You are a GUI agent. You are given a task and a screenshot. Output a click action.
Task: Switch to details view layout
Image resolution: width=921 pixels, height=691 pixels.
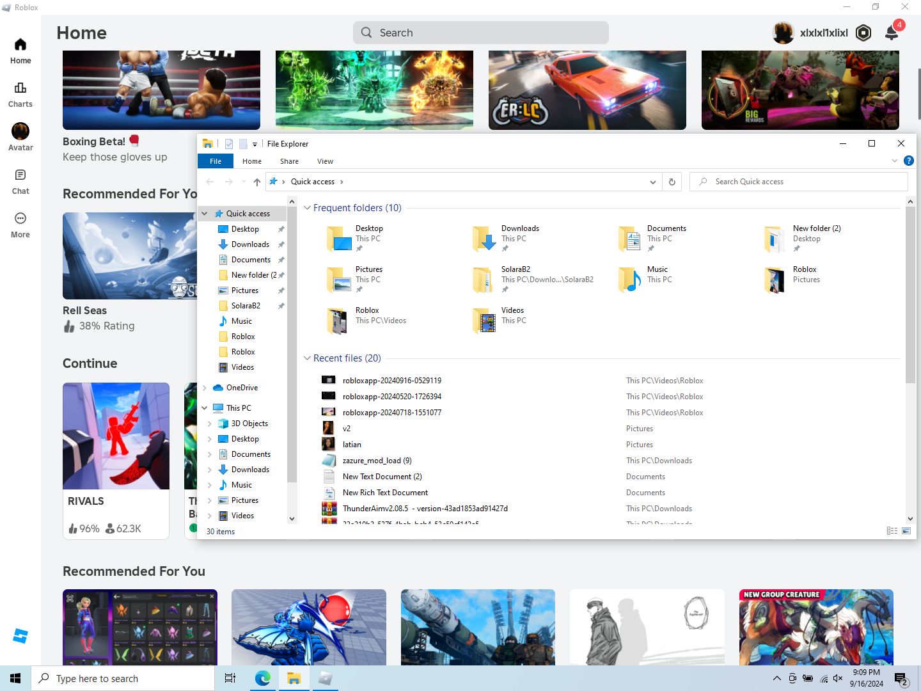tap(892, 531)
